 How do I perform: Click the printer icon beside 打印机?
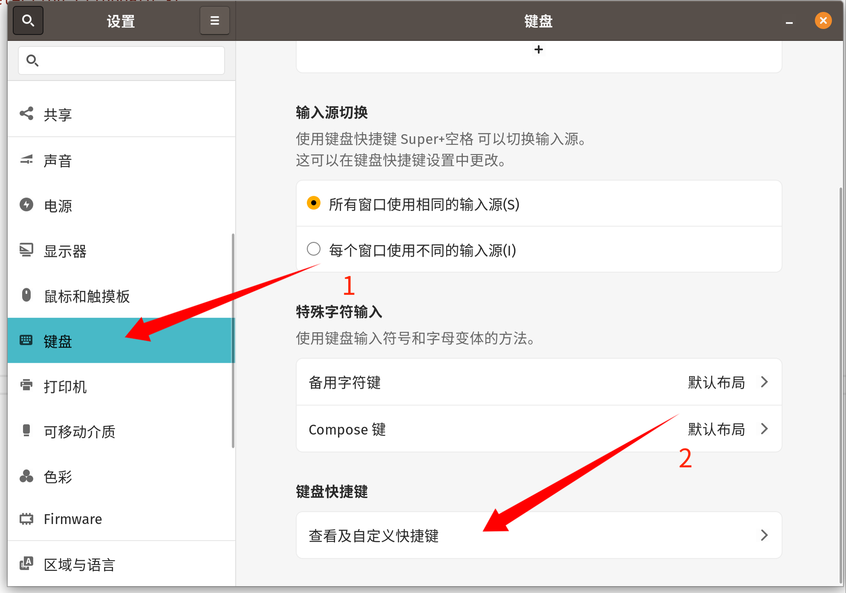[x=26, y=385]
